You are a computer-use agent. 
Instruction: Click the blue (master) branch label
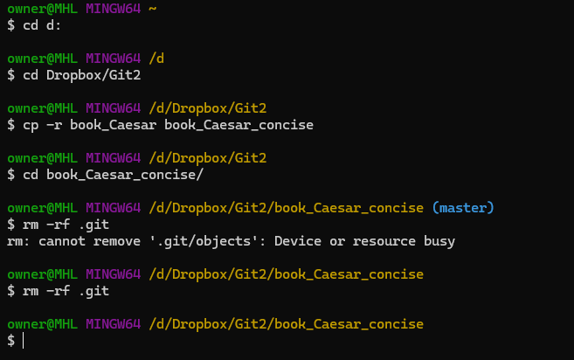click(x=463, y=208)
